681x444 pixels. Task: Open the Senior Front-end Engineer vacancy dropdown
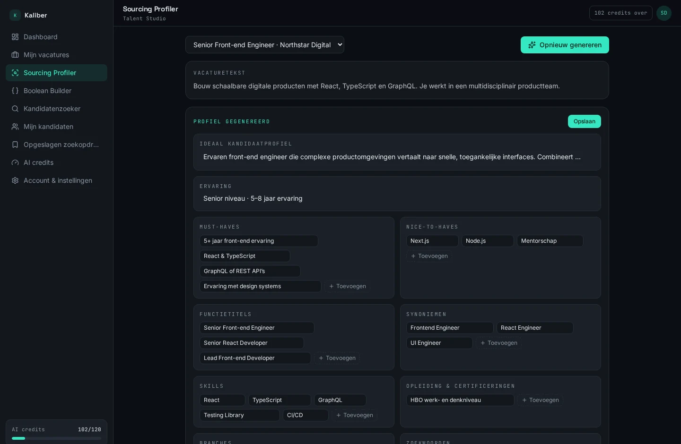pos(265,45)
